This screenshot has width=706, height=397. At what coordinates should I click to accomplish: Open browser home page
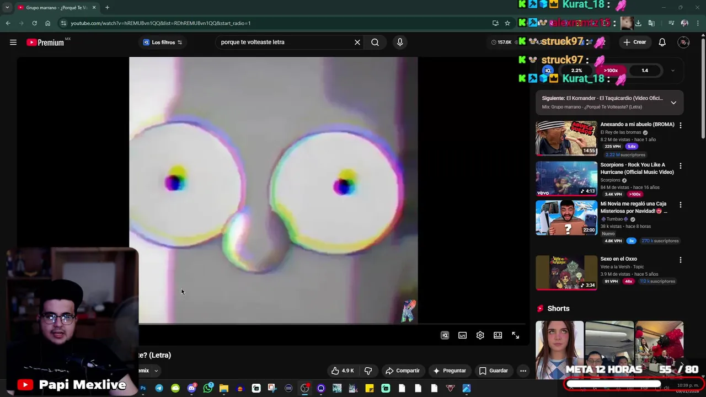coord(47,23)
